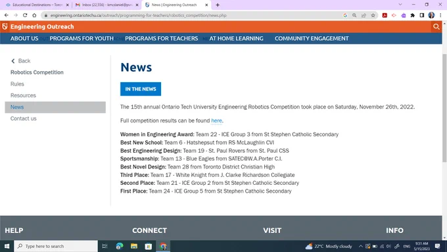Screen dimensions: 447x252
Task: Open the Chrome profile avatar
Action: pyautogui.click(x=431, y=15)
